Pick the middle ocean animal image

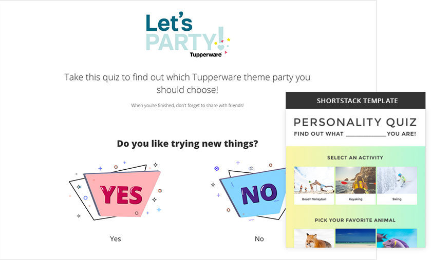355,238
